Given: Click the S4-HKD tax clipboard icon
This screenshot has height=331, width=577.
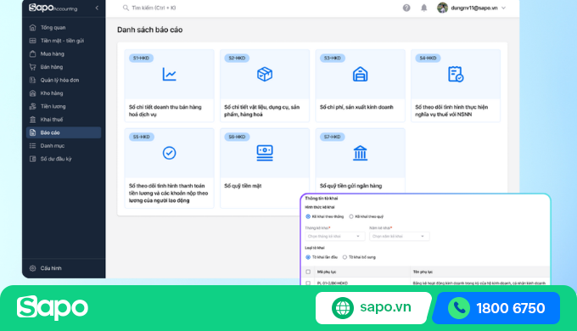Looking at the screenshot, I should coord(456,75).
